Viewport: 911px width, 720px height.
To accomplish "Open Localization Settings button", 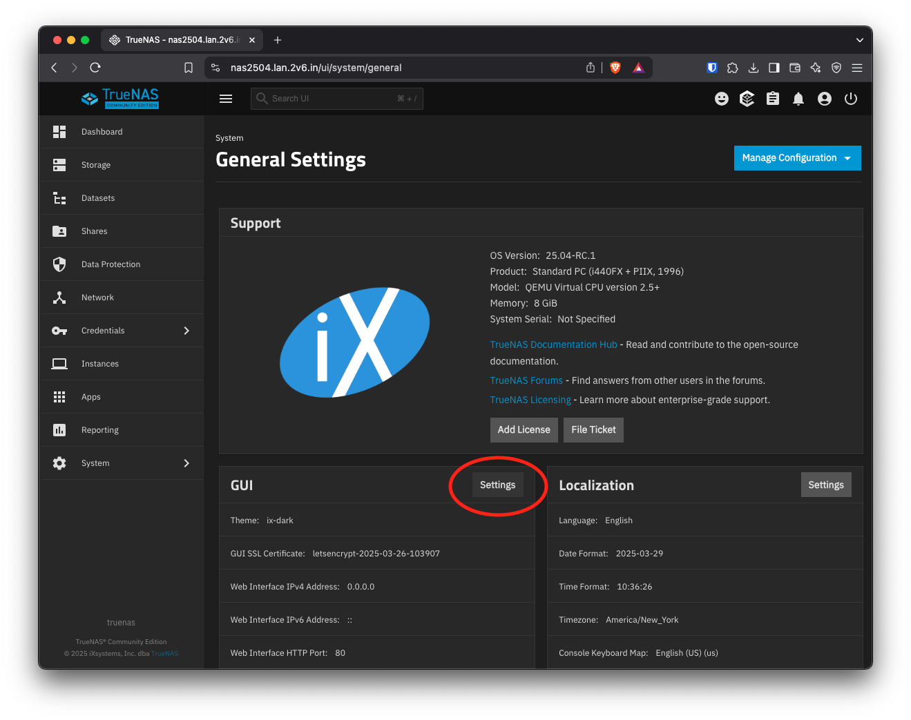I will pos(826,485).
